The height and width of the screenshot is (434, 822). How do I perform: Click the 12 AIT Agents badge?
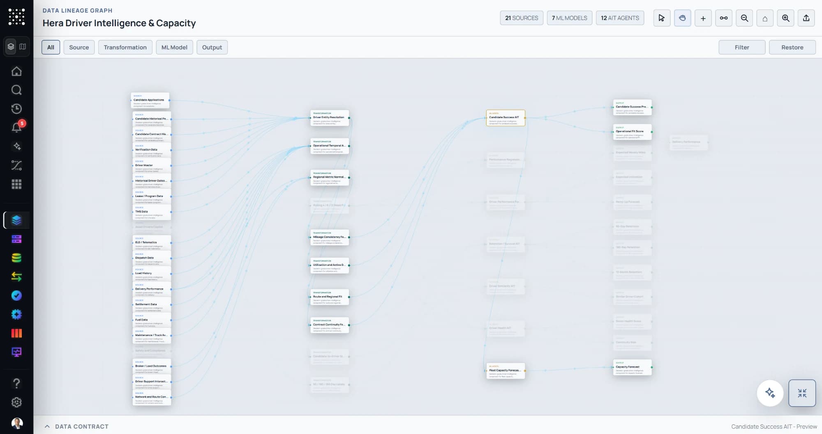[x=620, y=18]
